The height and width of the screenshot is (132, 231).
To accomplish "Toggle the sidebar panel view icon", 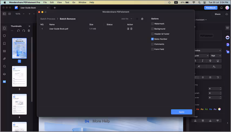I will [x=4, y=14].
